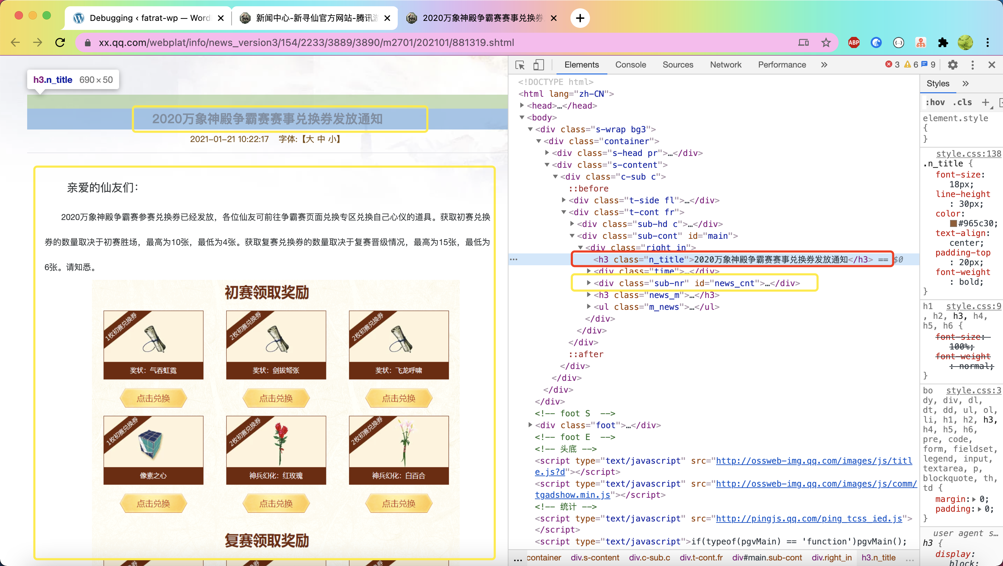Click the yellow warnings count indicator
The width and height of the screenshot is (1003, 566).
911,65
